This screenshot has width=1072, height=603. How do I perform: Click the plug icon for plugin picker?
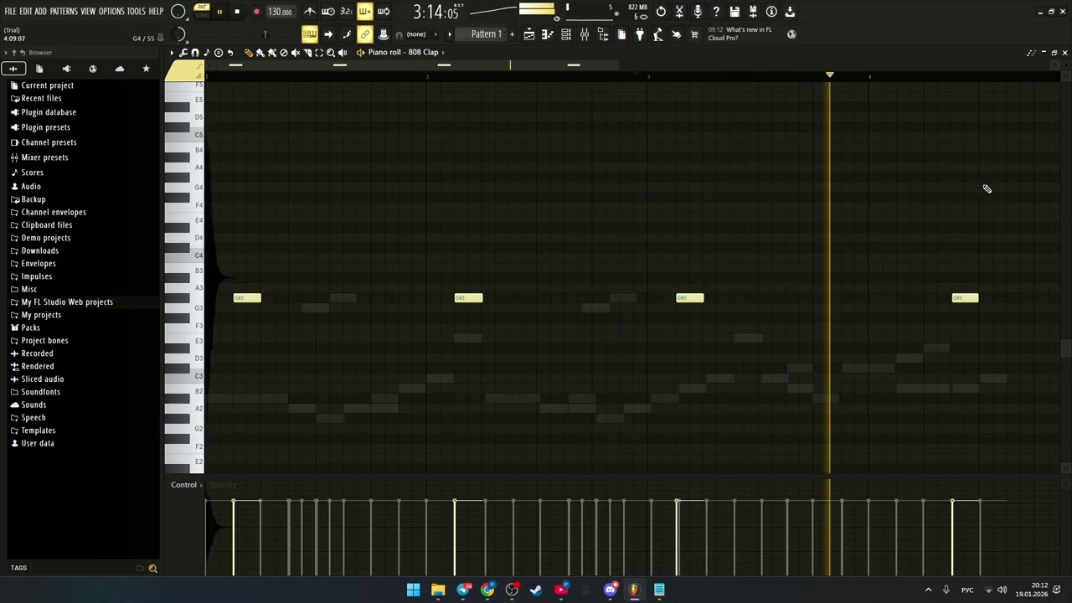[x=639, y=34]
